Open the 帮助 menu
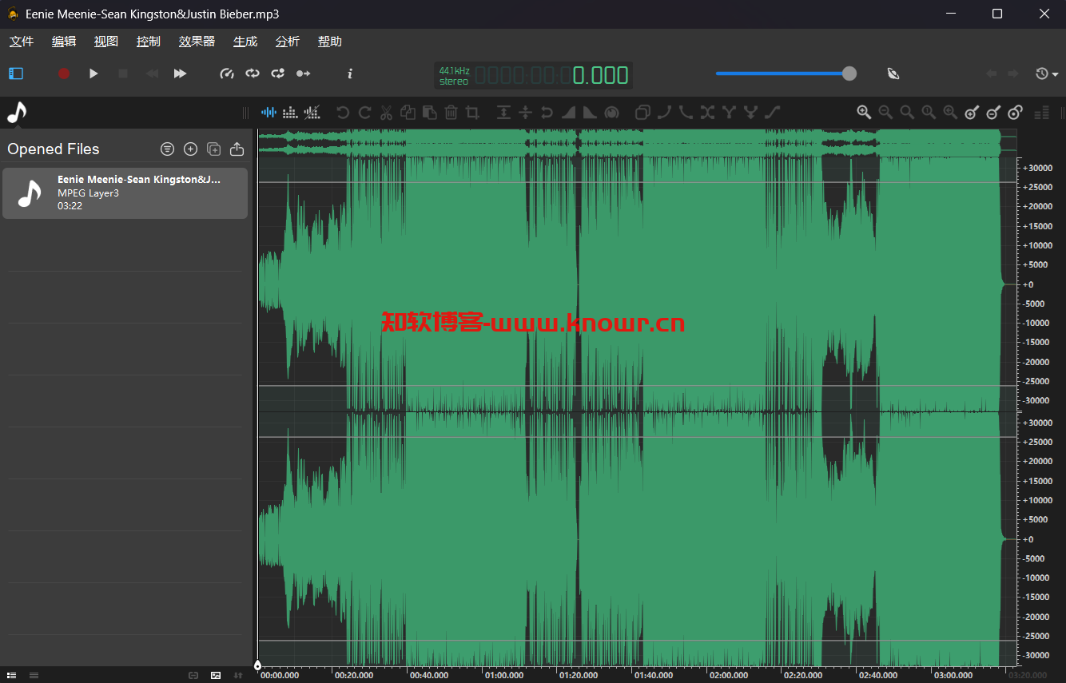 [330, 42]
